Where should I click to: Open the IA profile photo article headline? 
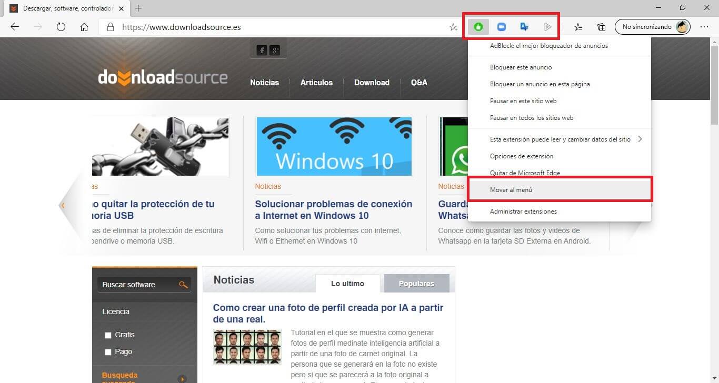[328, 314]
